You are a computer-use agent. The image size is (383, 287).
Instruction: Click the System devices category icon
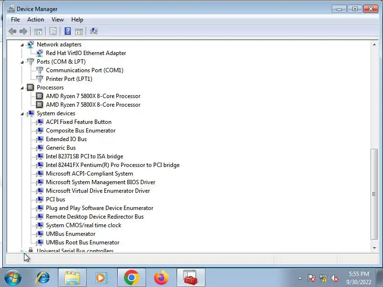(x=31, y=113)
